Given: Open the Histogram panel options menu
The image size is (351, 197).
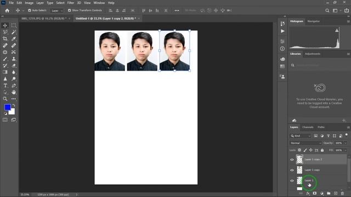Looking at the screenshot, I should tap(348, 21).
